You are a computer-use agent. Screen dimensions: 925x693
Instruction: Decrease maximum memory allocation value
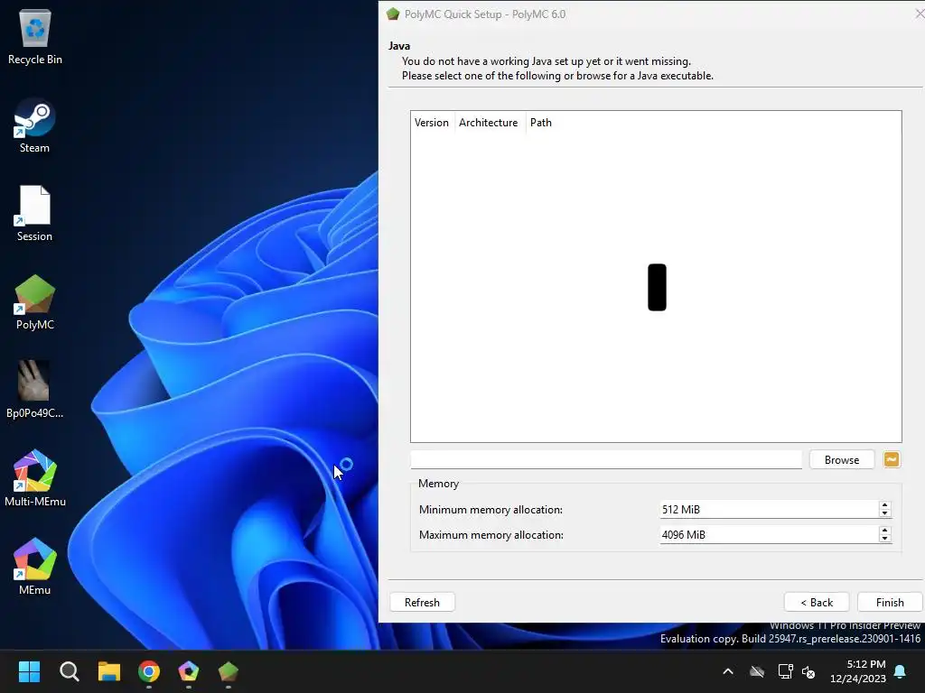(x=884, y=539)
